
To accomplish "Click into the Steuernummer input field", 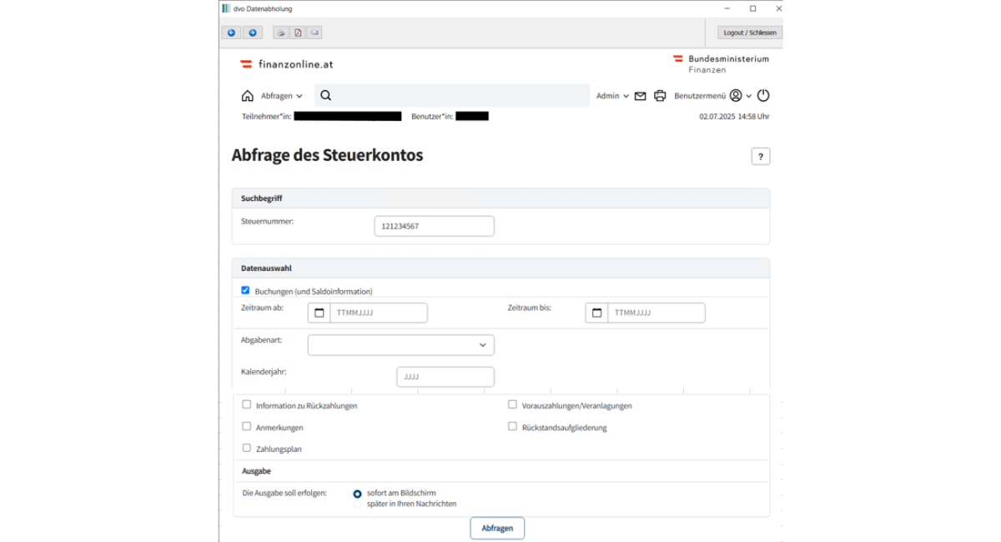I will 434,226.
